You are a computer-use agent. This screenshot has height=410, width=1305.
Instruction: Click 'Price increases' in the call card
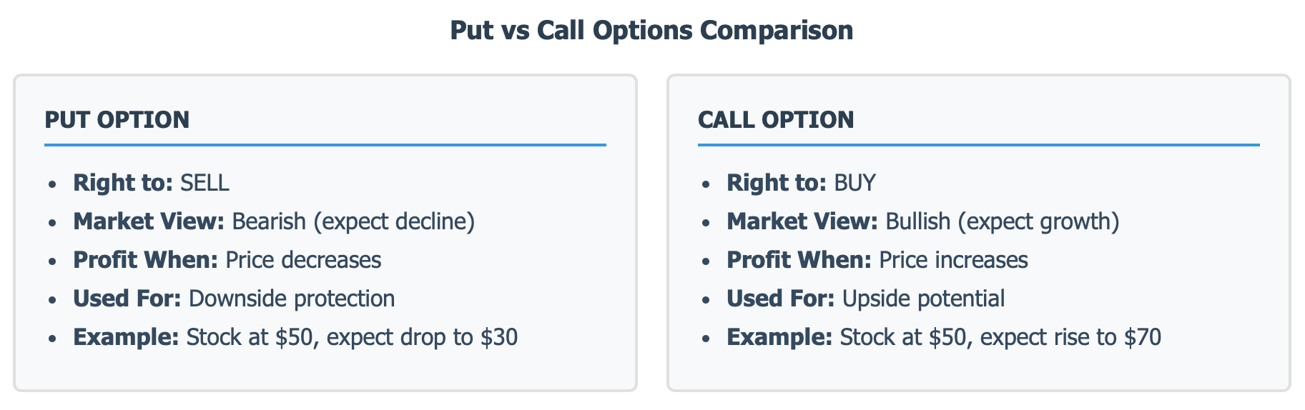click(x=953, y=260)
